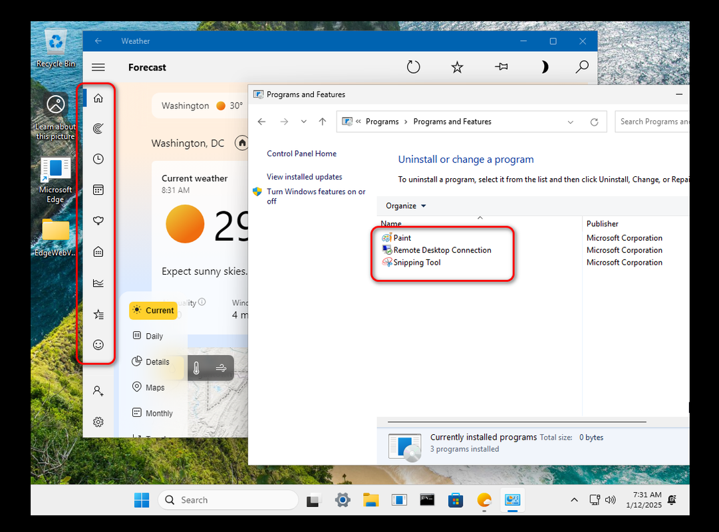Select the Recycle Bin desktop icon
Screen dimensions: 719x532
[x=55, y=49]
